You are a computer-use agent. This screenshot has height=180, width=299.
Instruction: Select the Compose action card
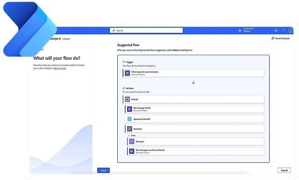tap(196, 142)
